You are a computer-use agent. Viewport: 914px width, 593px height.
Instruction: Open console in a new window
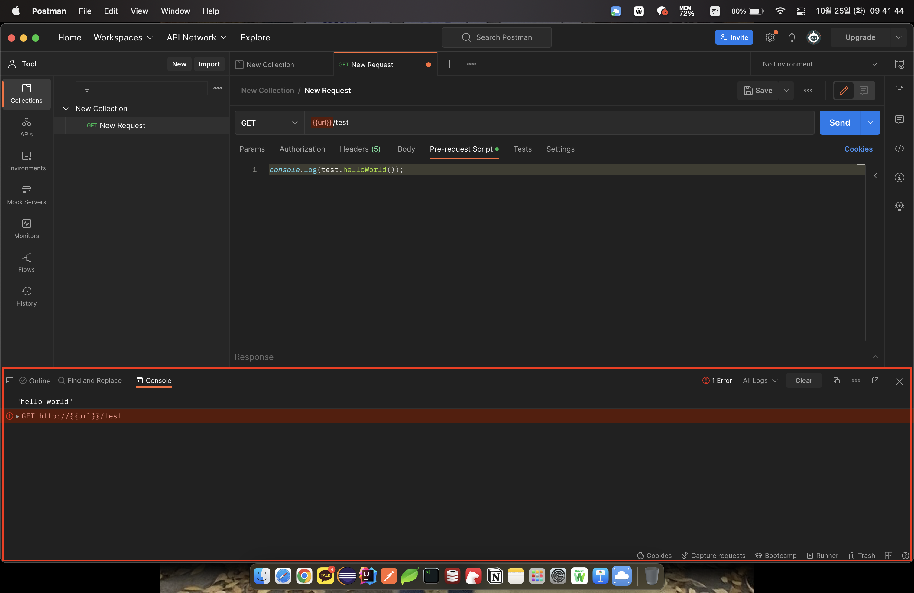point(875,380)
